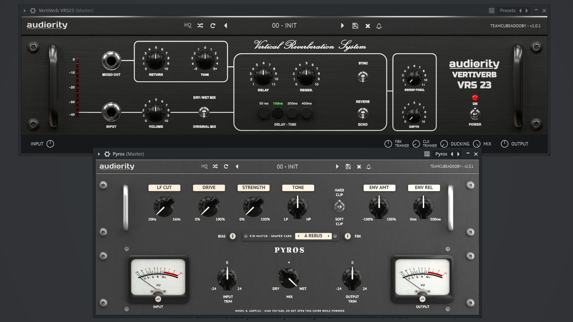Screen dimensions: 573x322
Task: Open the VertiVerb plugin settings gear
Action: [x=33, y=10]
